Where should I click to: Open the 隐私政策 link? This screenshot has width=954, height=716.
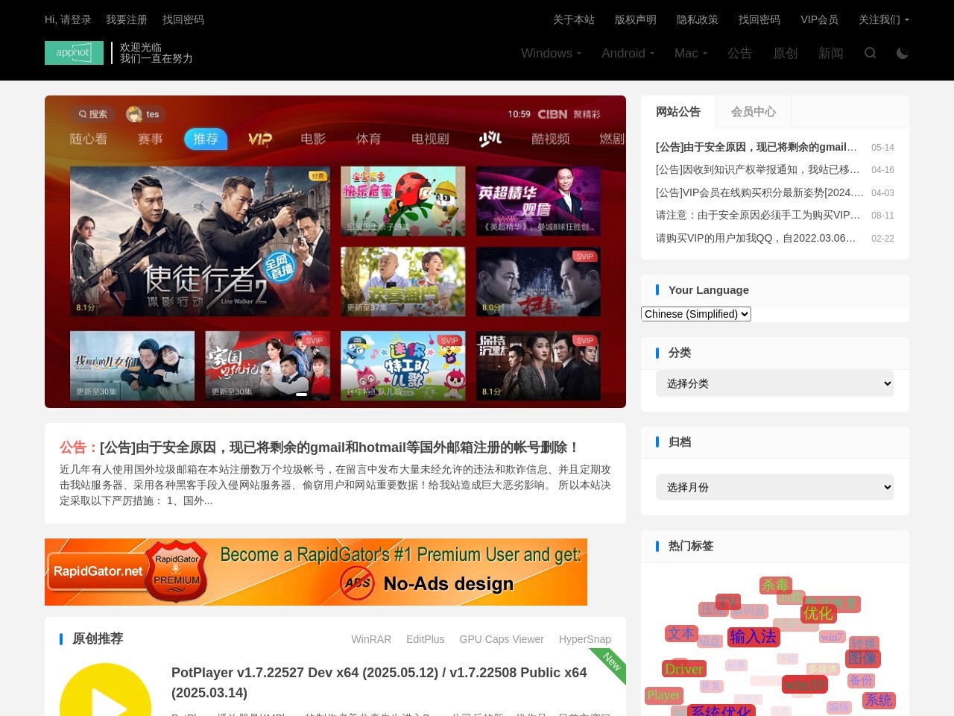698,19
